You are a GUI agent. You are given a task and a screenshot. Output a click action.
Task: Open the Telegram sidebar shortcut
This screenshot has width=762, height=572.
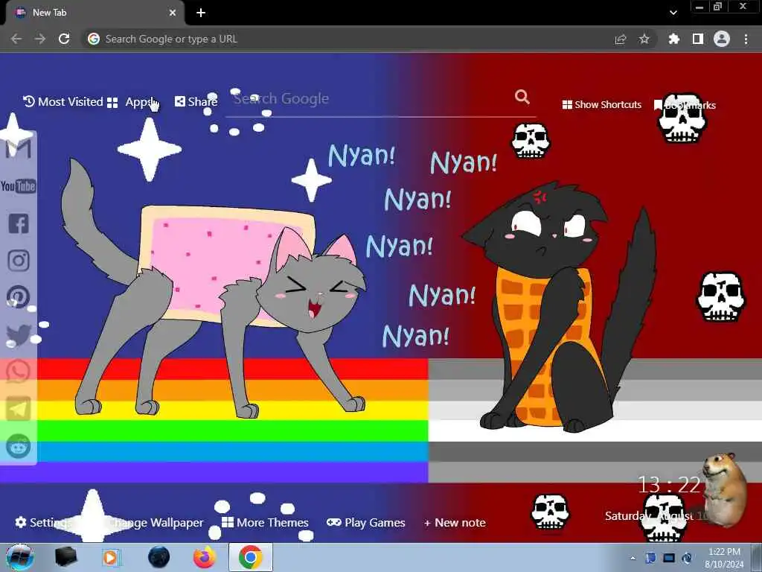tap(19, 409)
